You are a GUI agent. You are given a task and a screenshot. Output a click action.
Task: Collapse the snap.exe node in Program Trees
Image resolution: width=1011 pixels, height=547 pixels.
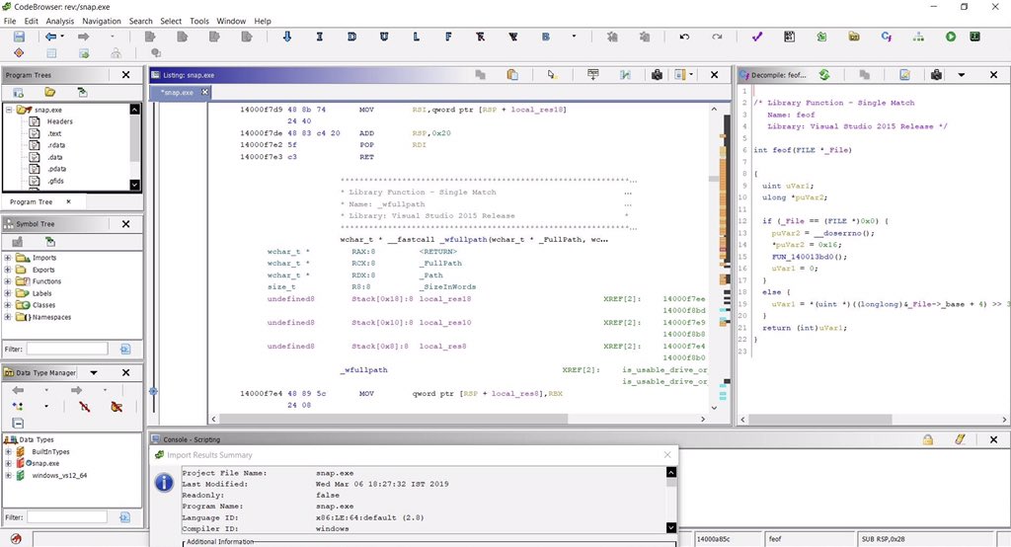pos(9,110)
